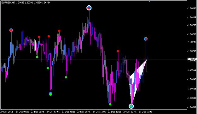
Task: Click the 1.30590 price axis label
Action: pos(192,98)
